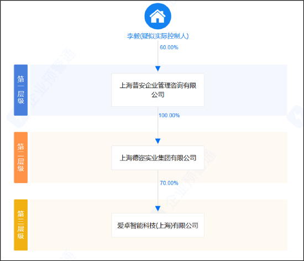This screenshot has width=304, height=261.
Task: Click the orange 第二层级 level tag
Action: point(21,158)
